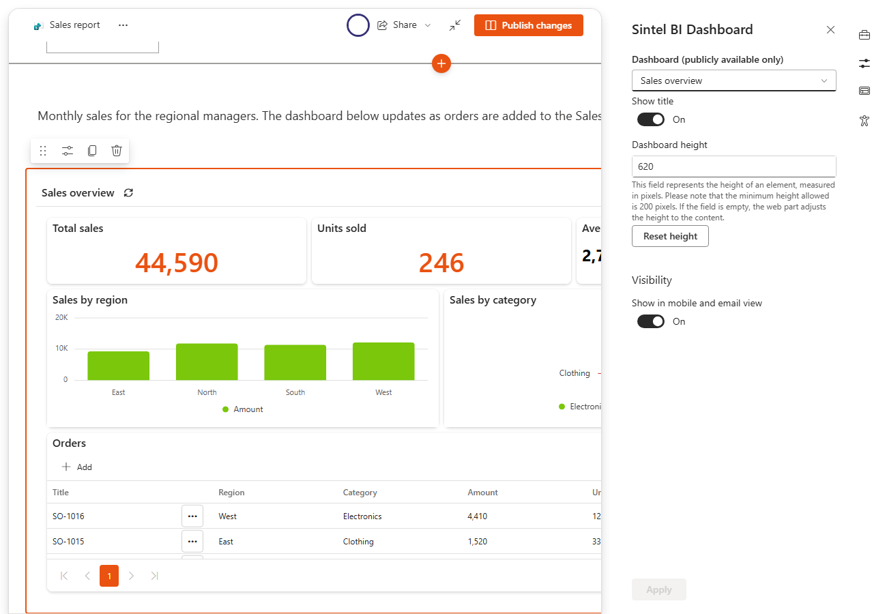Screen dimensions: 887x614
Task: Duplicate the web part using the copy icon
Action: click(x=92, y=151)
